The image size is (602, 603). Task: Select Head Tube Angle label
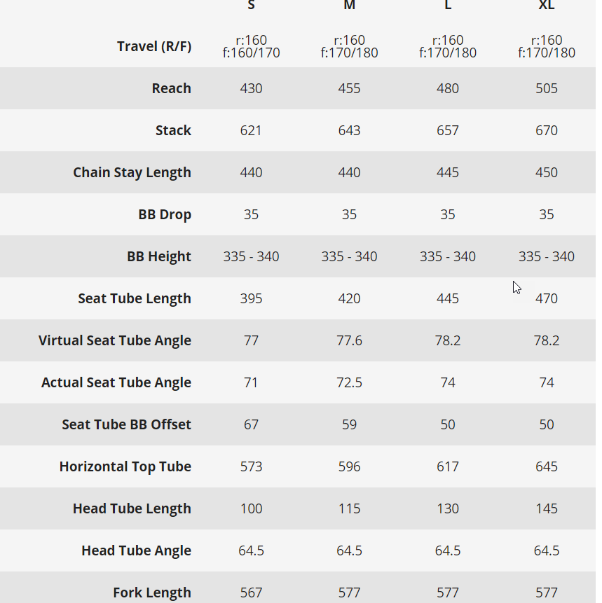tap(136, 550)
